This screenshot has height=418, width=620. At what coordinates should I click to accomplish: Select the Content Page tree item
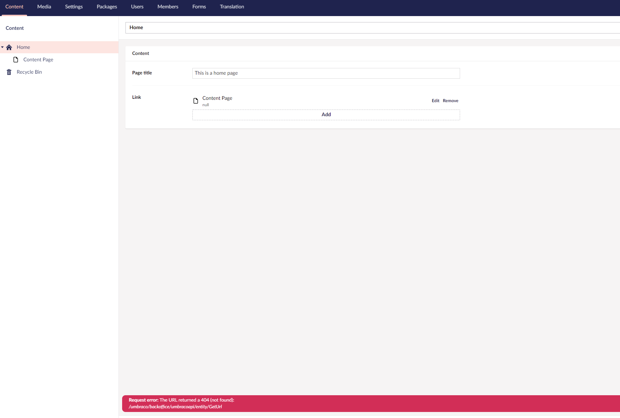[38, 59]
